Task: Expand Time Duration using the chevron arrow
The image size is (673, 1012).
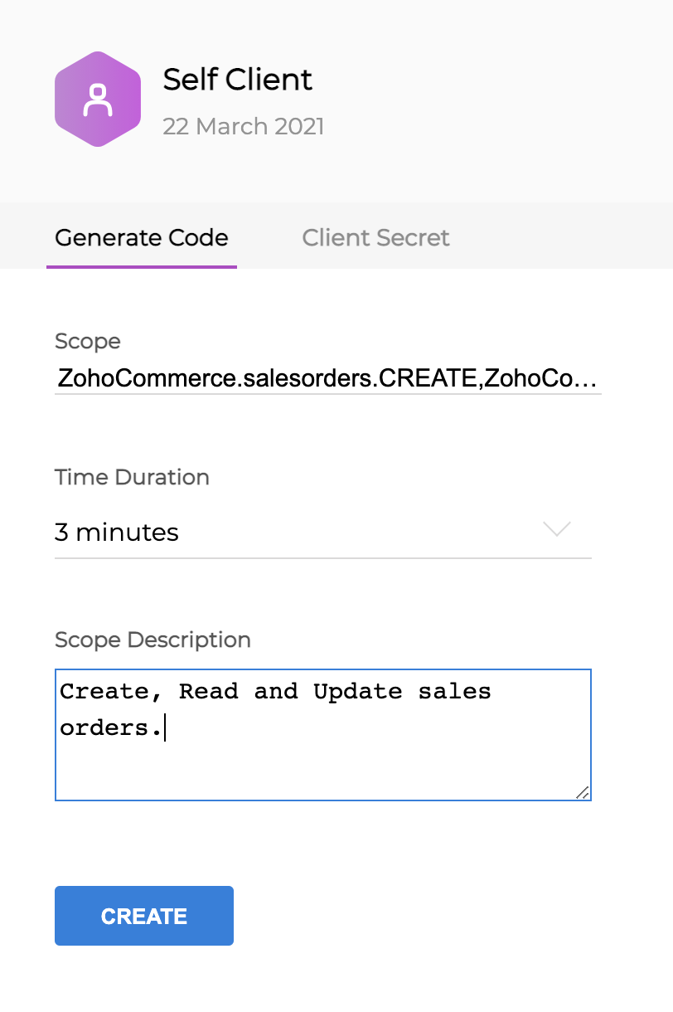Action: point(556,529)
